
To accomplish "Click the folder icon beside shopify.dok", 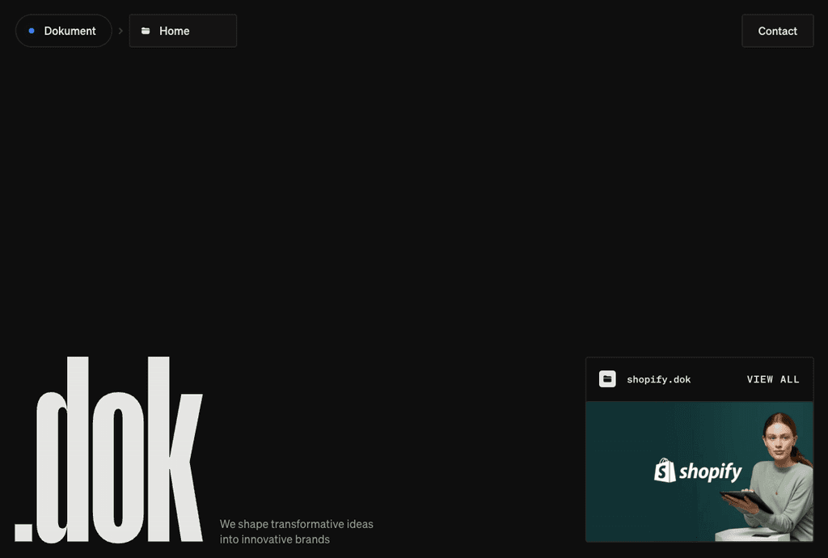I will pos(606,378).
